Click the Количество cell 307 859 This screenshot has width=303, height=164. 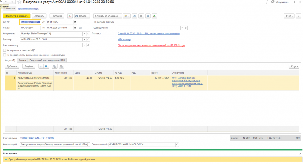pos(64,78)
